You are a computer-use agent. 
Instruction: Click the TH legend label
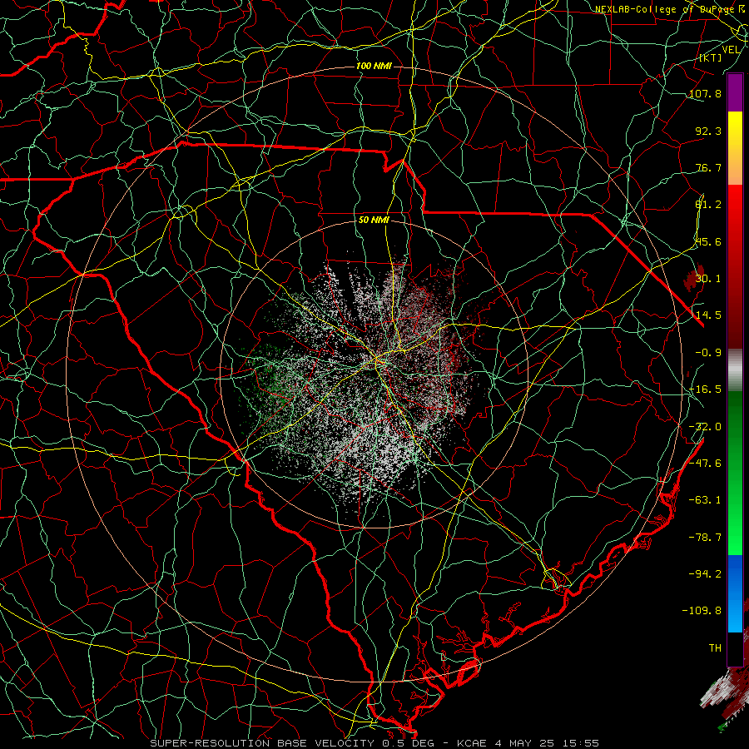(715, 648)
